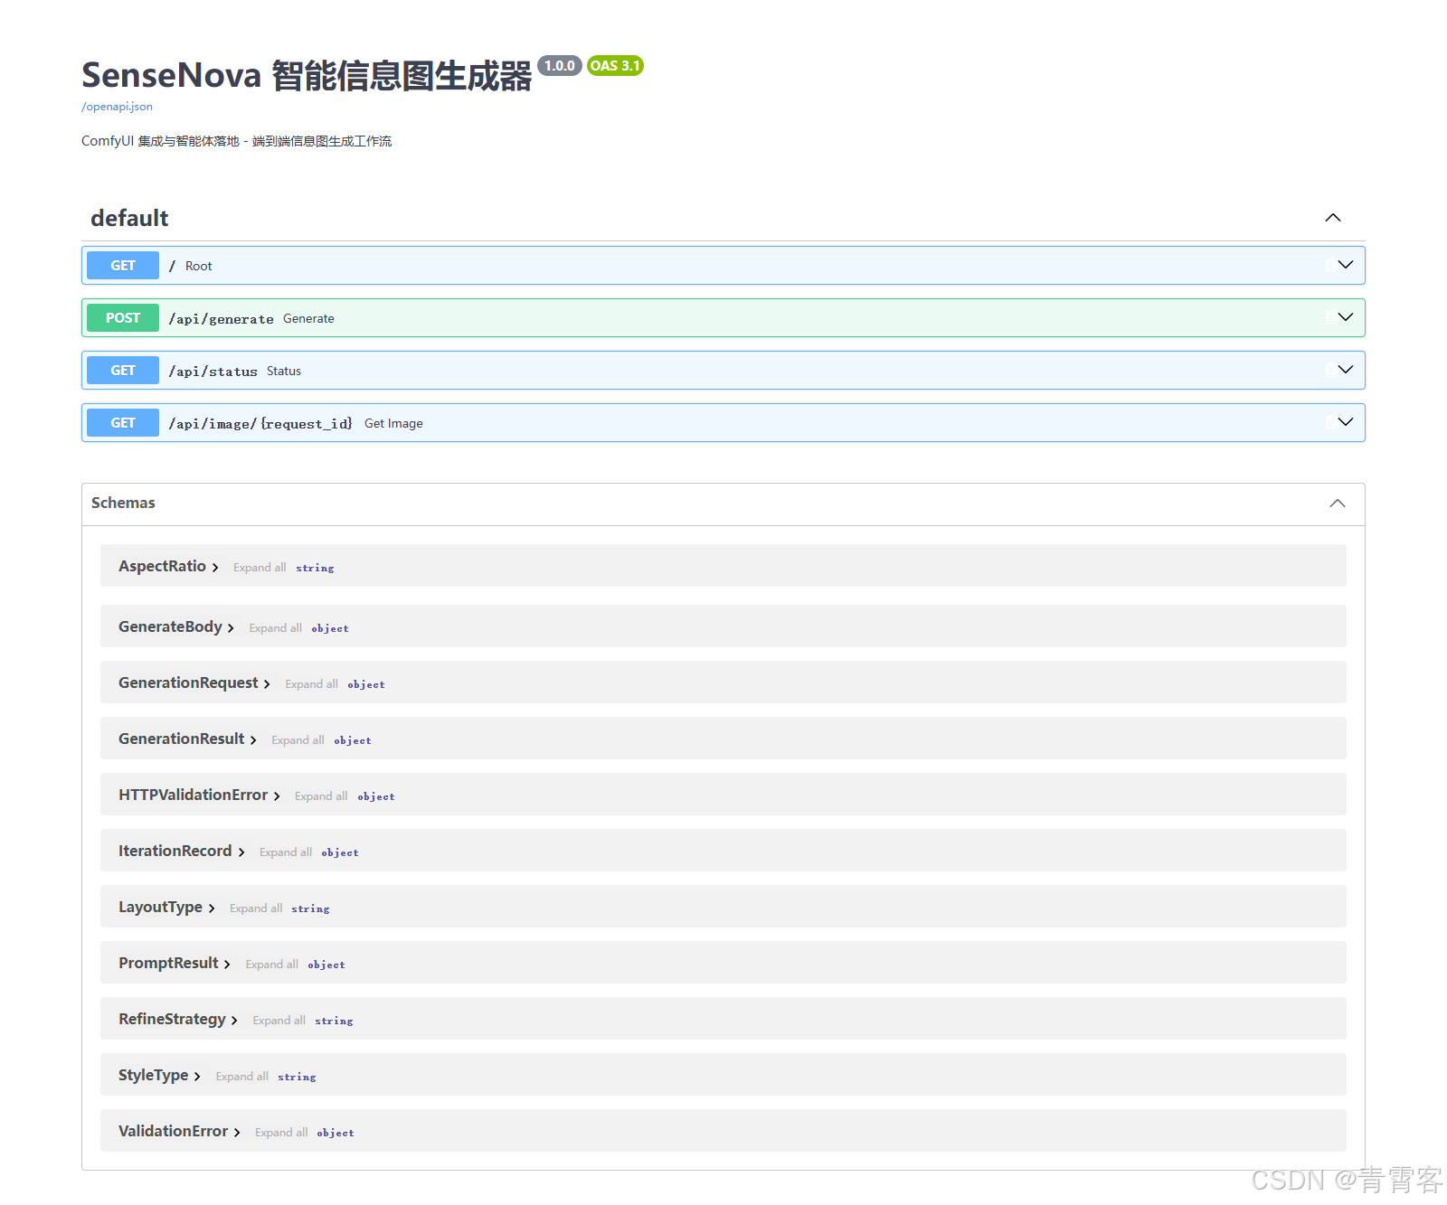Viewport: 1447px width, 1205px height.
Task: Expand /api/generate using its right chevron
Action: click(x=1346, y=317)
